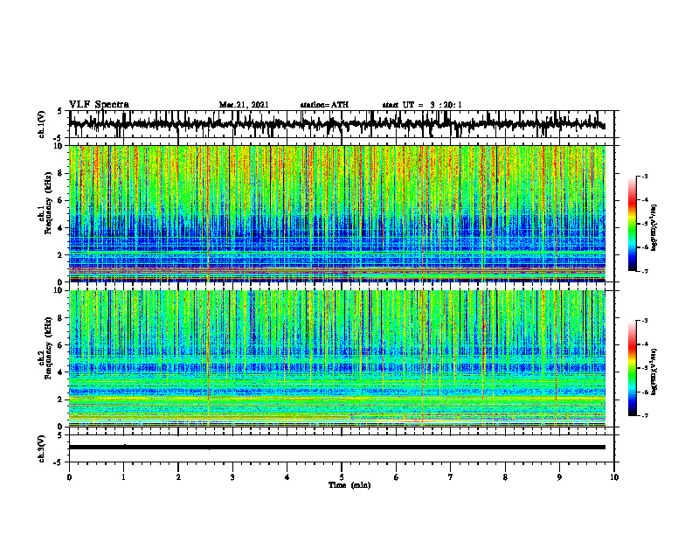Click the "Time (min)" axis title
This screenshot has height=535, width=692.
[x=349, y=485]
